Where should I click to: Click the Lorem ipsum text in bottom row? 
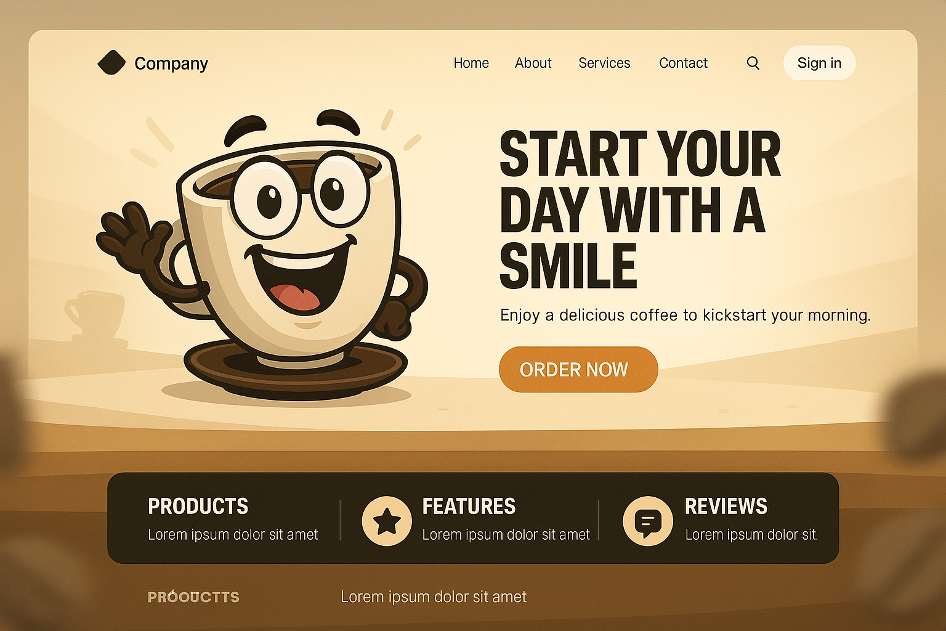[434, 597]
